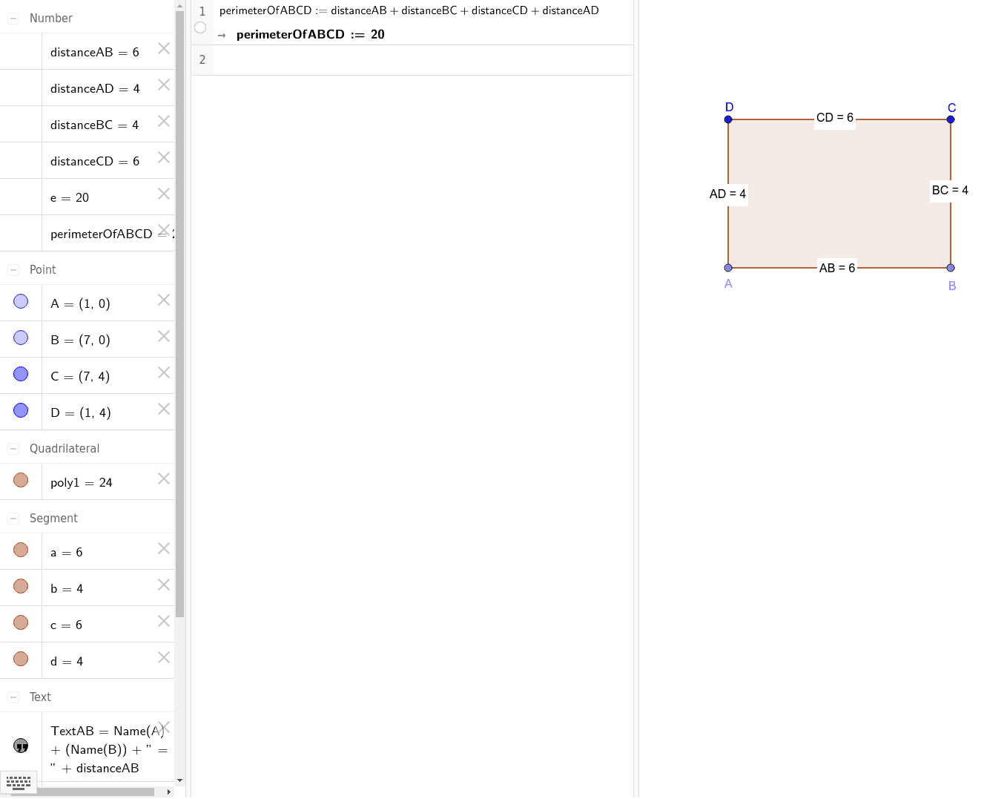Click the BC = 4 label

coord(950,190)
